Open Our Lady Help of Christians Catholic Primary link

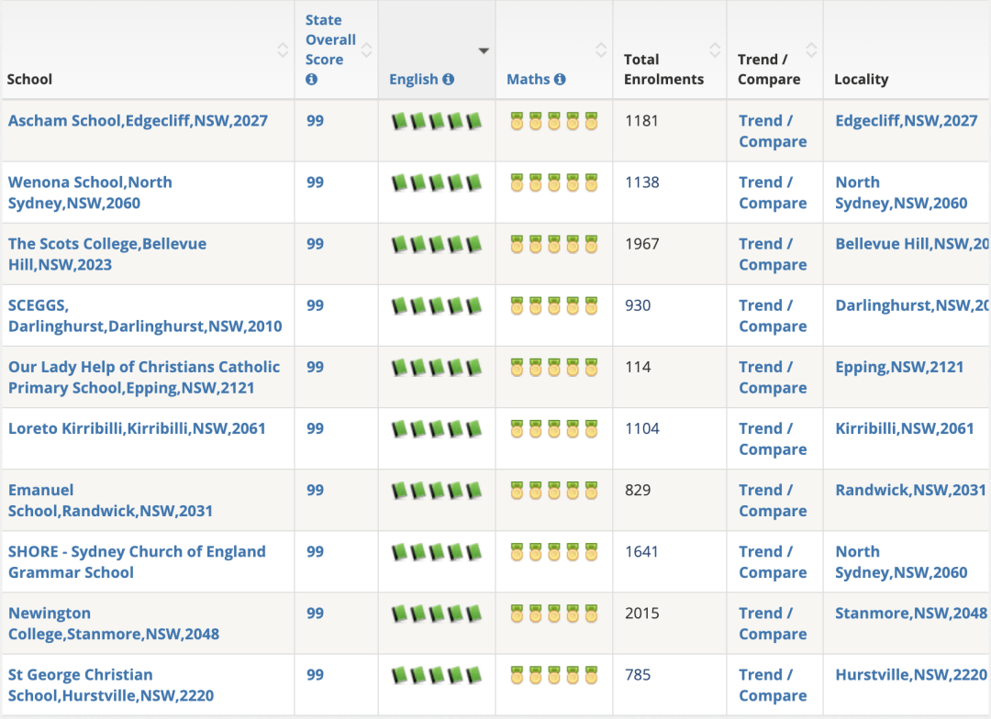(144, 377)
